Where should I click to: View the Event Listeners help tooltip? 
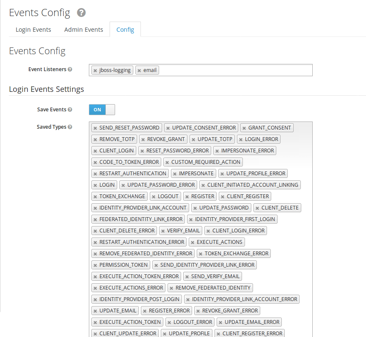[x=70, y=69]
